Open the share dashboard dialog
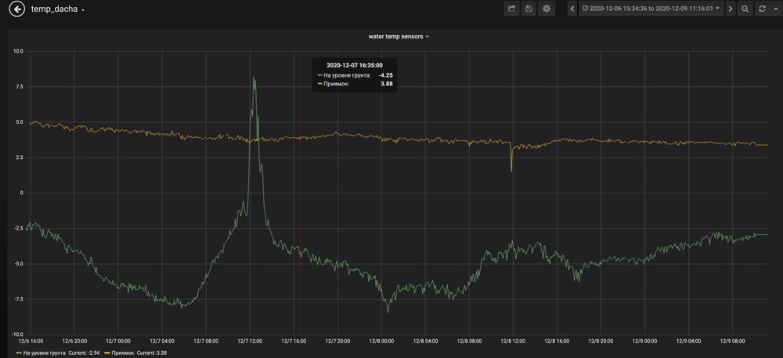 pos(511,9)
